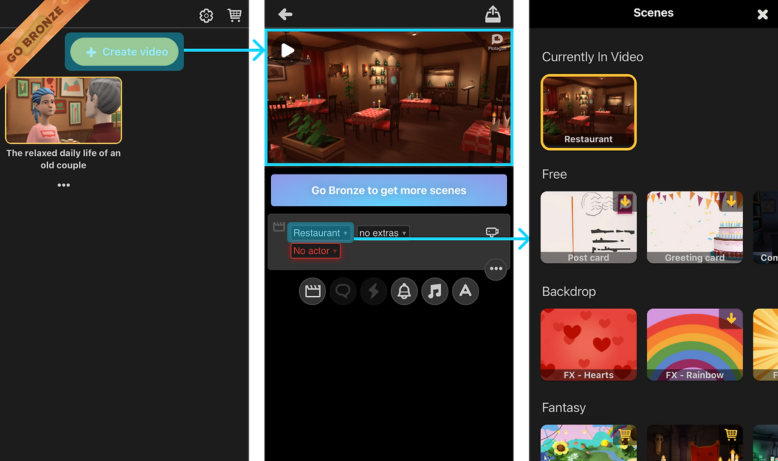The image size is (778, 461).
Task: Buy the red chair Fantasy scene via cart icon
Action: [x=731, y=435]
